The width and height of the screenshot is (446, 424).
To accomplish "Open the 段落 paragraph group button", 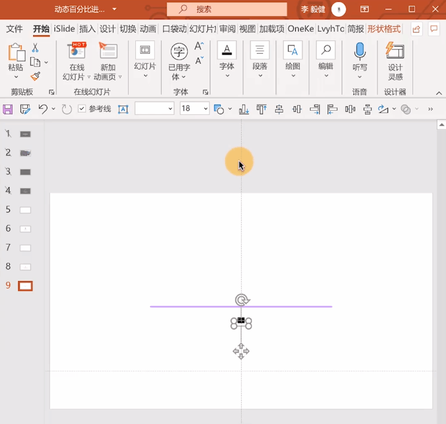I will 260,59.
